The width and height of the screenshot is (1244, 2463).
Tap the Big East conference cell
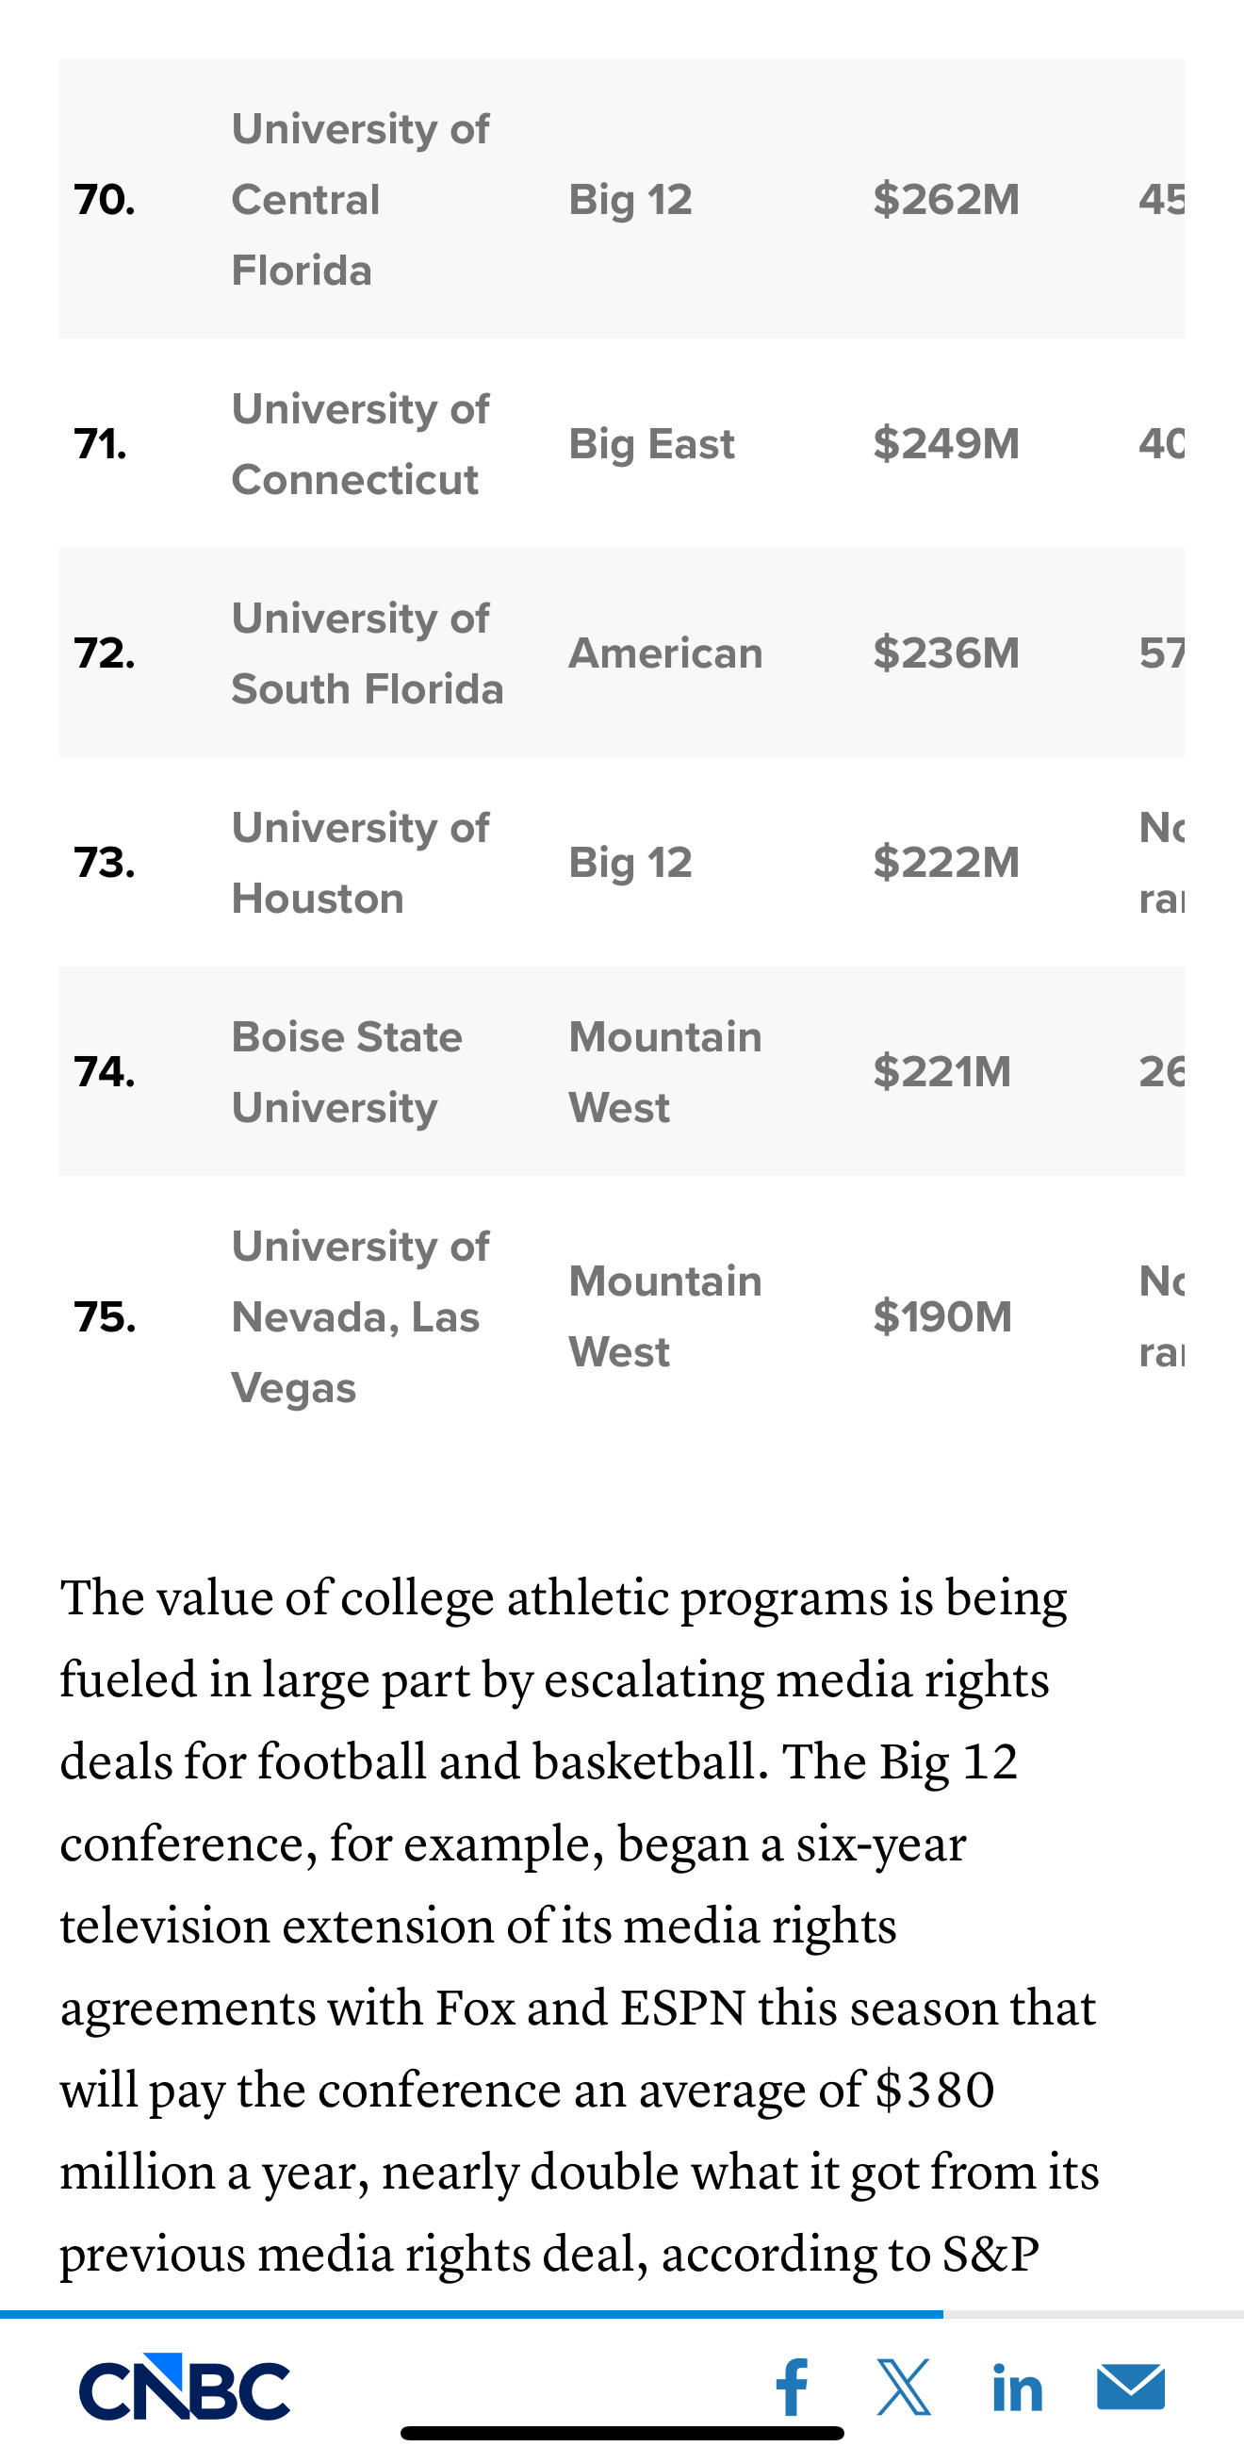coord(651,444)
